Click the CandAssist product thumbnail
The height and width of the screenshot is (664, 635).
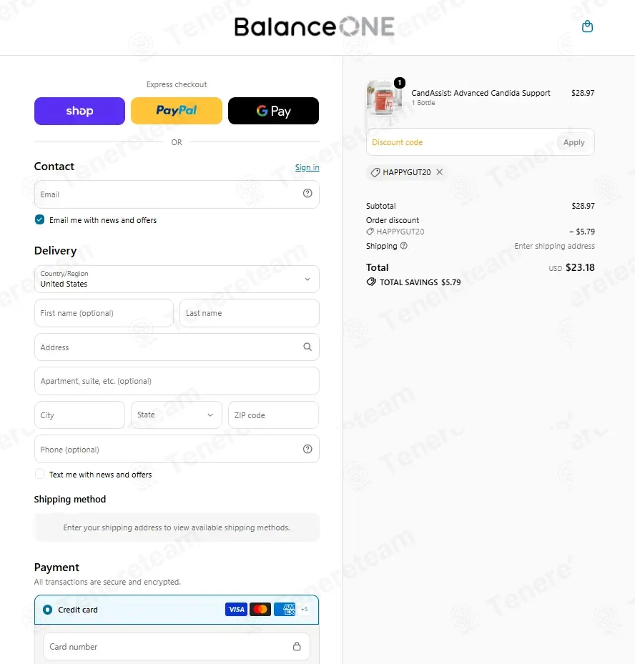(384, 97)
